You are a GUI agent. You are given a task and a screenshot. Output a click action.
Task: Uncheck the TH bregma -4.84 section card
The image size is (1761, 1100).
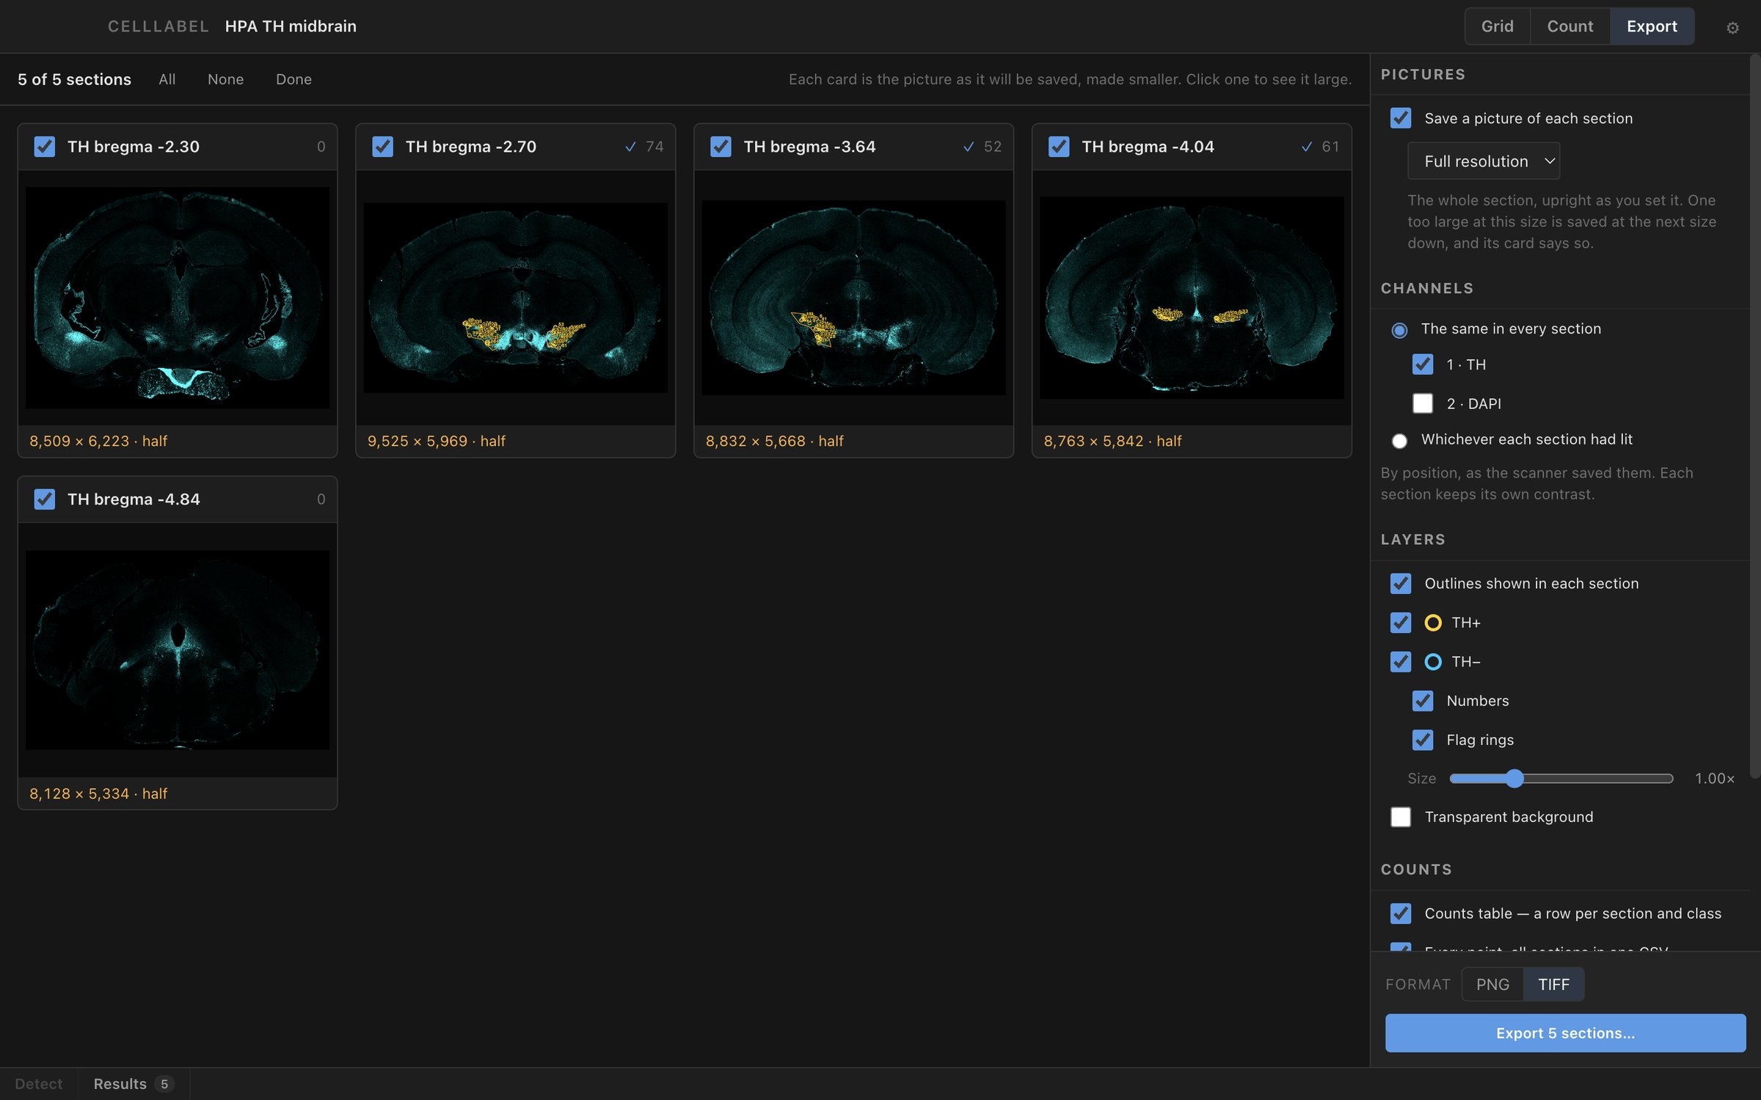pos(45,499)
